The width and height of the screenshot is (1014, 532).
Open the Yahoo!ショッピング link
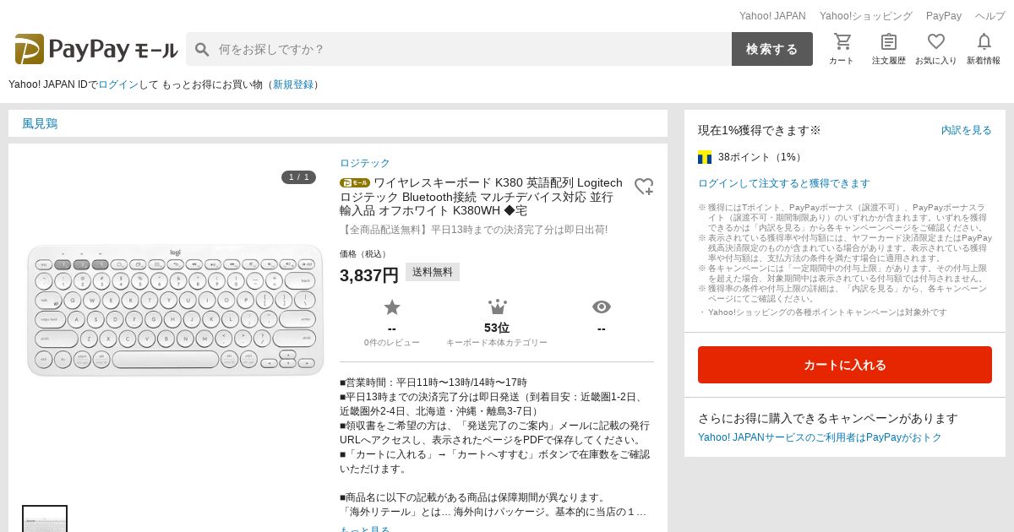click(866, 16)
